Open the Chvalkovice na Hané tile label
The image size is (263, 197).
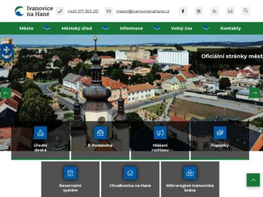click(130, 185)
